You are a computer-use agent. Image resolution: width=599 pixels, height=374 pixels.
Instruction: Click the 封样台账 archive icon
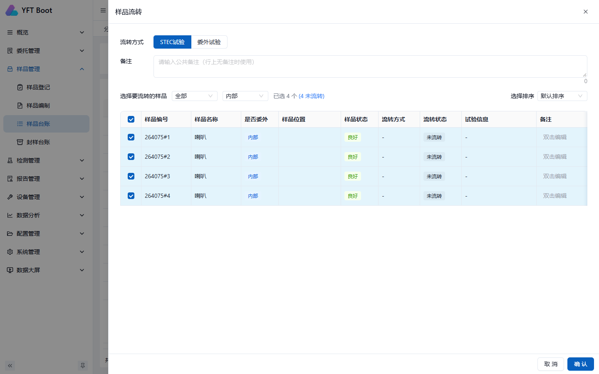point(20,142)
